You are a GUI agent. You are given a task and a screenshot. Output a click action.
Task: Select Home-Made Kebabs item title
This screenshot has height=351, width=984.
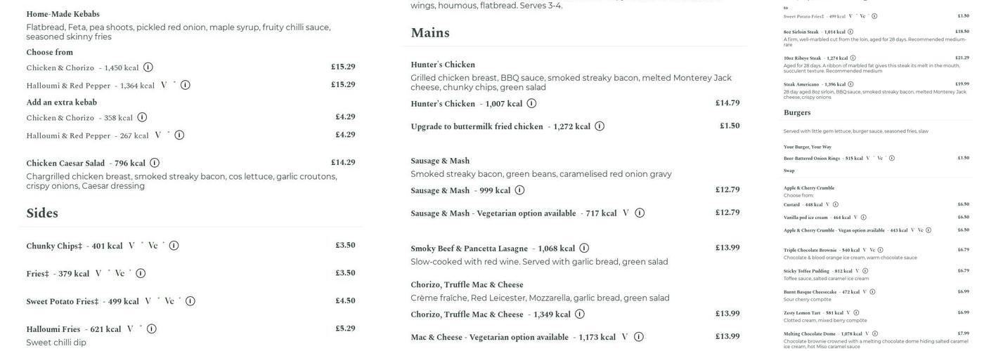pos(63,14)
